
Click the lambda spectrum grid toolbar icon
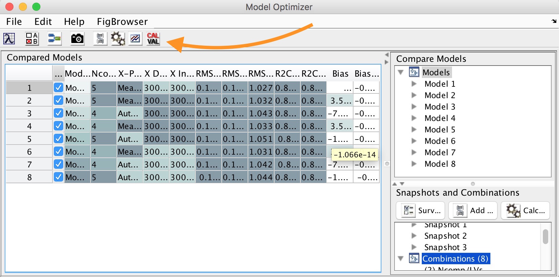pos(9,39)
